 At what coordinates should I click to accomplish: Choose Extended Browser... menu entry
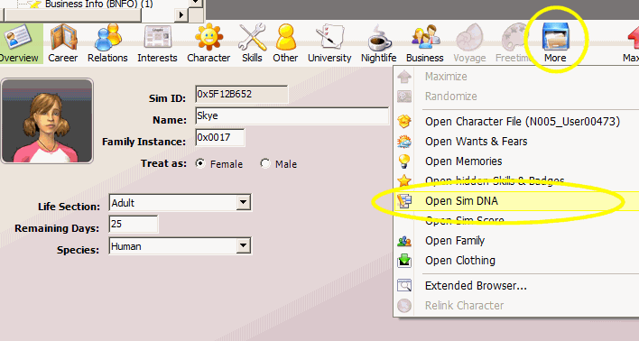[x=476, y=286]
